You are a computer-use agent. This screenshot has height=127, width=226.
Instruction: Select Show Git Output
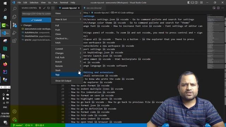(x=67, y=81)
